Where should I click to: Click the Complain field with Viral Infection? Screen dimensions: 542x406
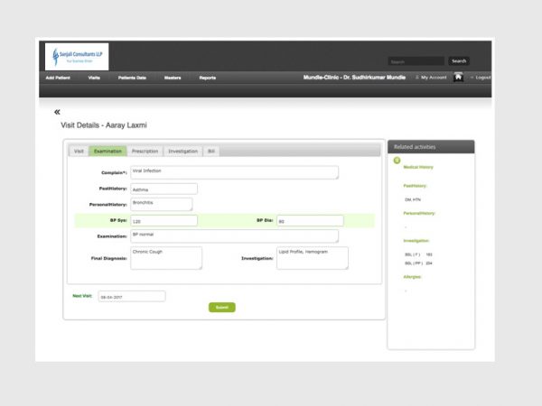(234, 172)
